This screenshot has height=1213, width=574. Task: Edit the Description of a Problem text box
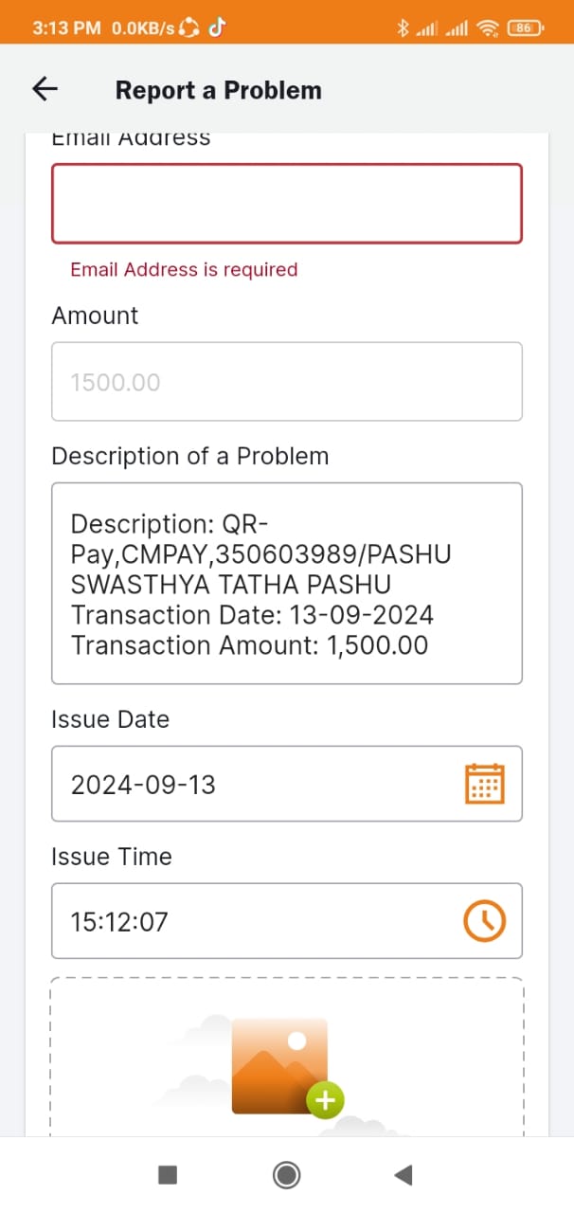[x=287, y=584]
